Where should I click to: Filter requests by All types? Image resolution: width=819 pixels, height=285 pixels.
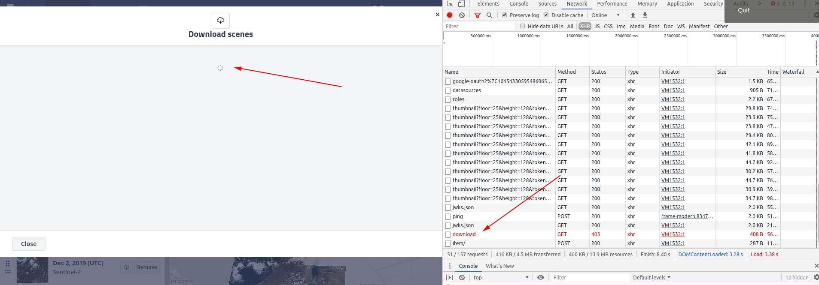pyautogui.click(x=570, y=26)
